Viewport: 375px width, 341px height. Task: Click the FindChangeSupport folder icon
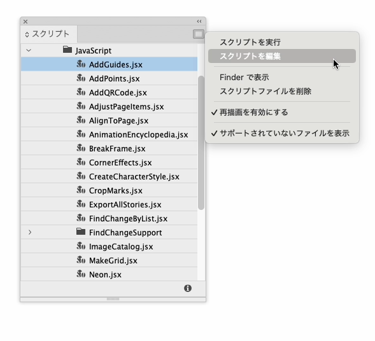pyautogui.click(x=81, y=232)
